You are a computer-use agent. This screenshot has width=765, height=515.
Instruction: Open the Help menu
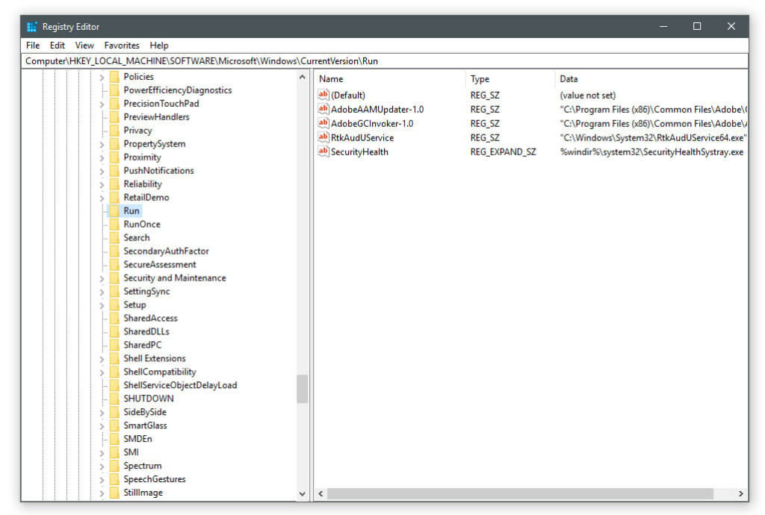(159, 46)
